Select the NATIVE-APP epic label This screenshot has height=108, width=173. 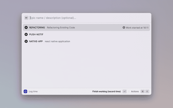pos(36,41)
